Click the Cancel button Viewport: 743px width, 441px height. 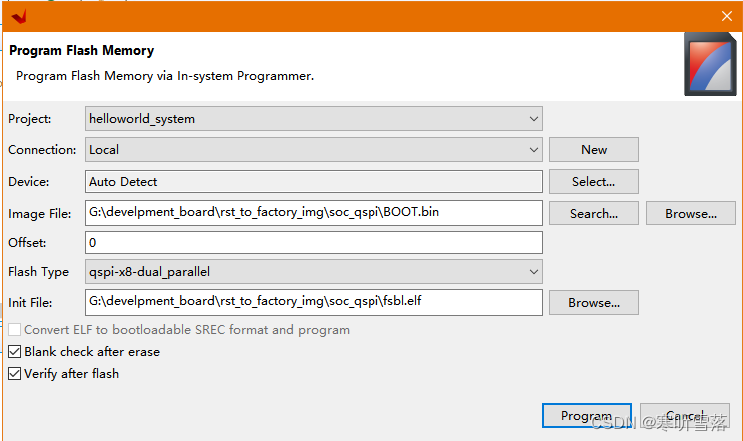pos(685,415)
